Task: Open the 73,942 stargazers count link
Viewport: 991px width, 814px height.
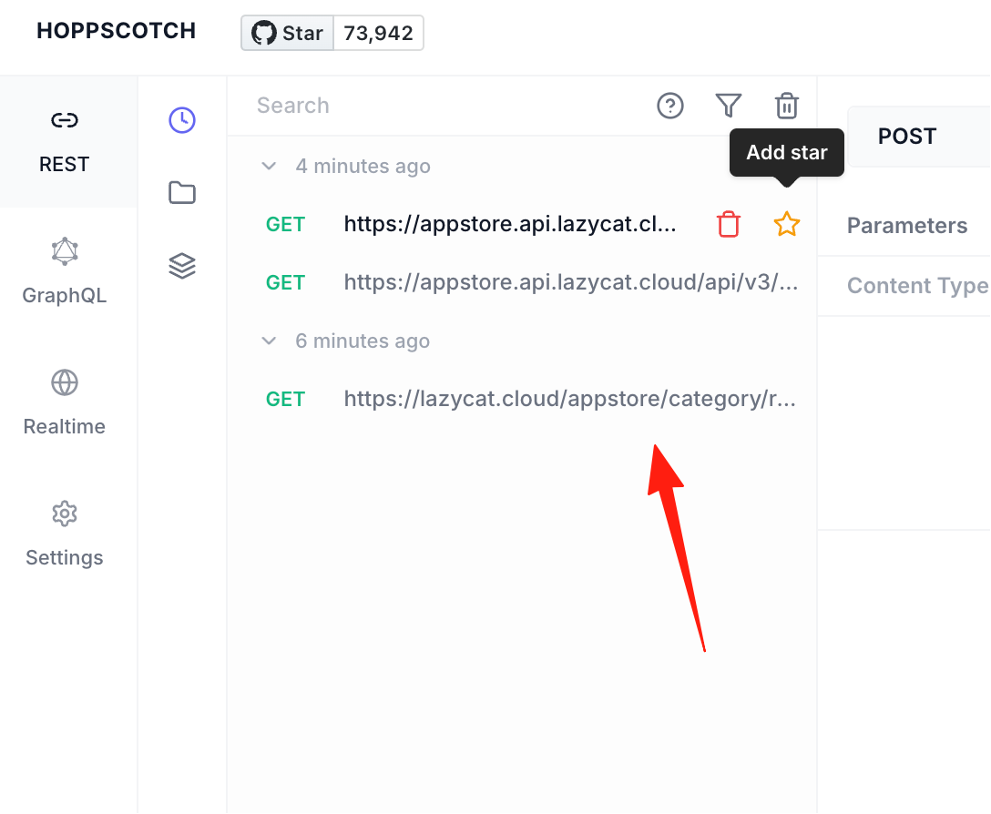Action: pyautogui.click(x=378, y=33)
